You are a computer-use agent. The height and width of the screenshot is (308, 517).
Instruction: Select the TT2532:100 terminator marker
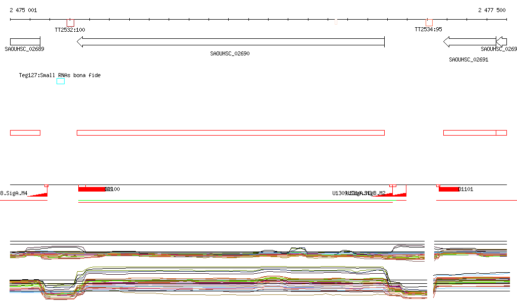click(x=70, y=23)
